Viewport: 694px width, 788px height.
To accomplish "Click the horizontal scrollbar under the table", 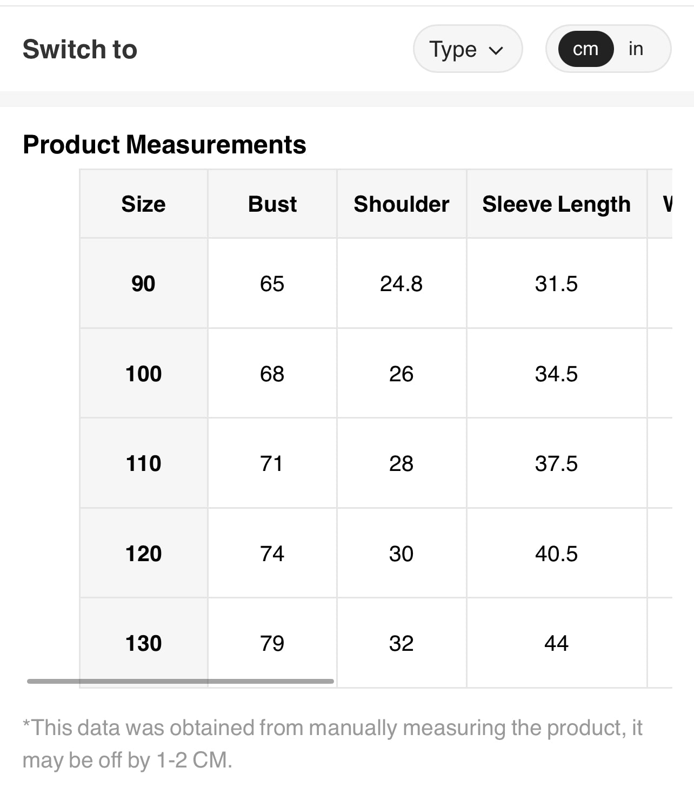I will [x=181, y=681].
